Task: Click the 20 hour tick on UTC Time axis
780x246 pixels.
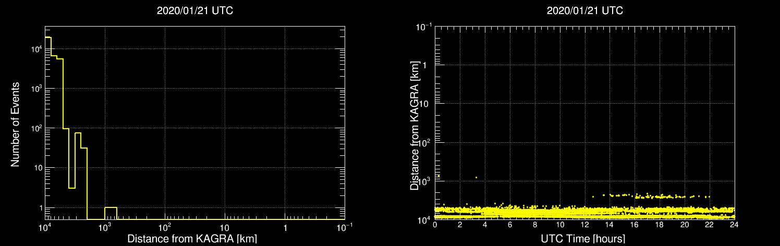Action: (685, 225)
